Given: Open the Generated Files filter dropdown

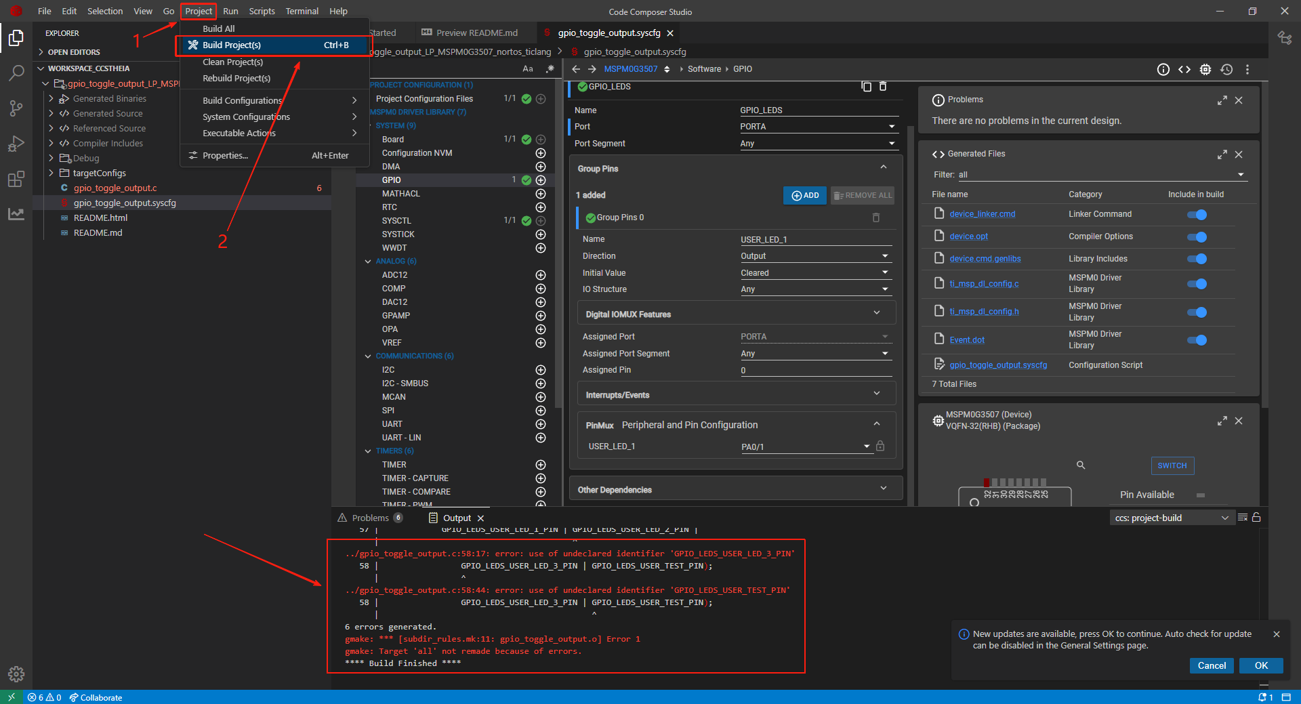Looking at the screenshot, I should (x=1102, y=175).
